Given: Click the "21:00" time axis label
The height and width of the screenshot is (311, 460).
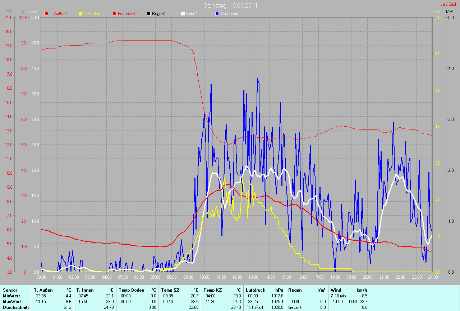Looking at the screenshot, I should (x=384, y=277).
